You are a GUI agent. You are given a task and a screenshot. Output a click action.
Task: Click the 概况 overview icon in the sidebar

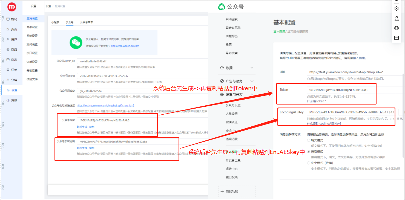(x=8, y=19)
